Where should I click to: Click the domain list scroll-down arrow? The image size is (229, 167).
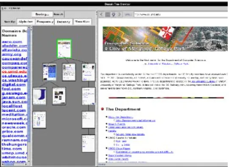tap(29, 161)
